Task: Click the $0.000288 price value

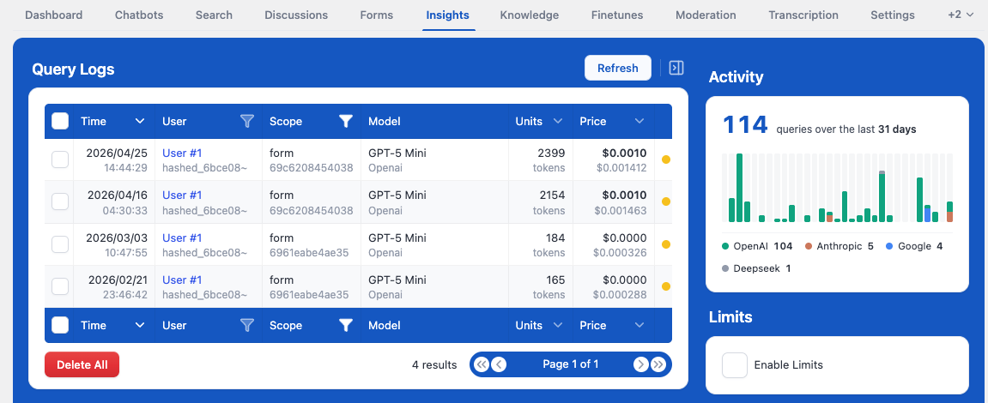Action: (620, 295)
